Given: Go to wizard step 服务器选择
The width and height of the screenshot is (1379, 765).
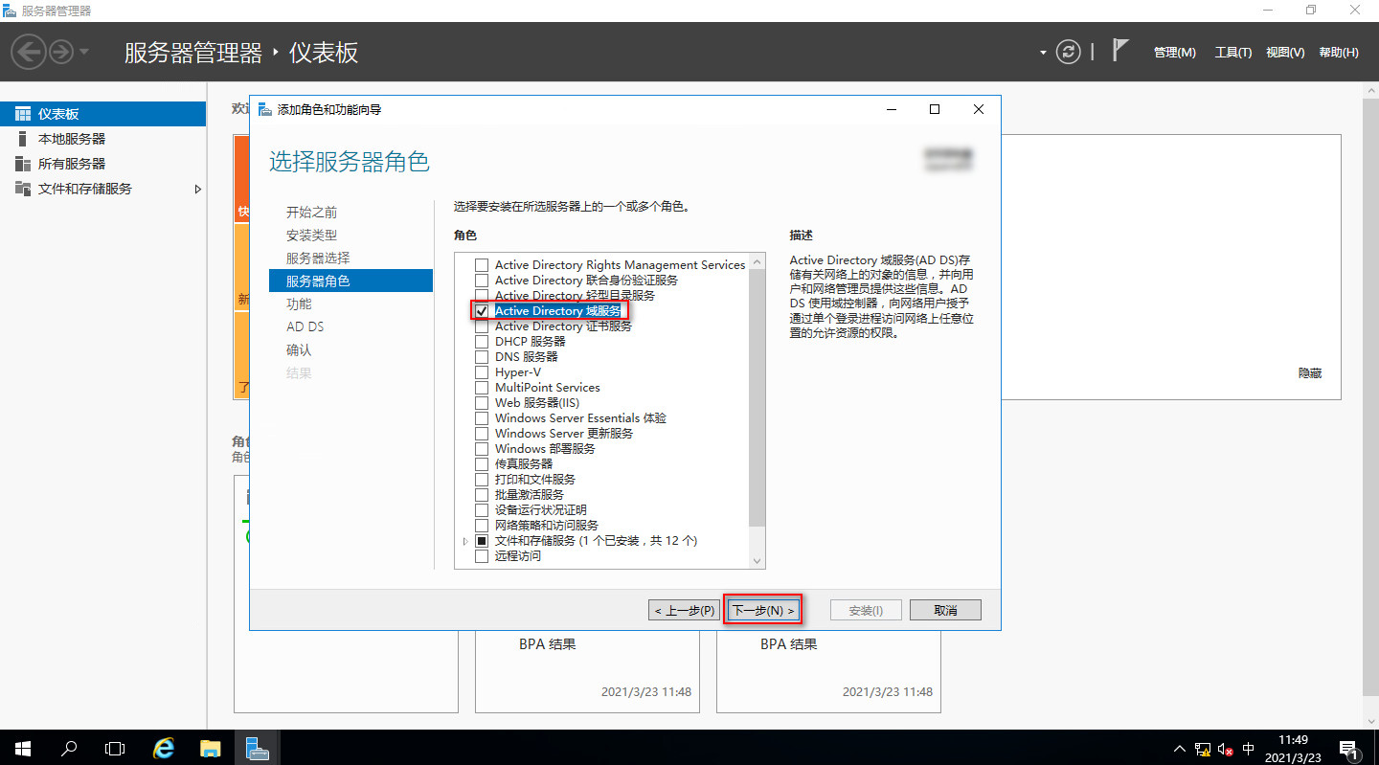Looking at the screenshot, I should click(318, 259).
